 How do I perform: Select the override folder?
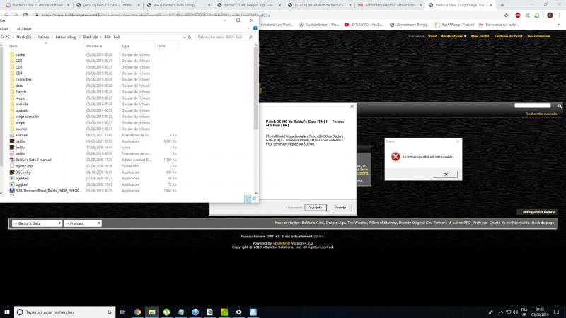point(22,104)
